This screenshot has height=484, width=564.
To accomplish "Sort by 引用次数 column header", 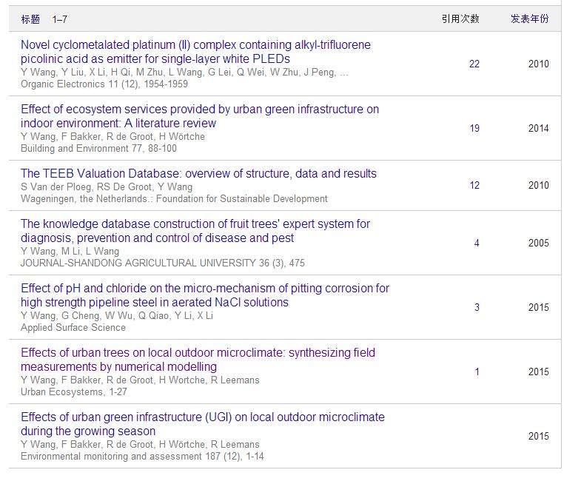I will click(x=460, y=19).
